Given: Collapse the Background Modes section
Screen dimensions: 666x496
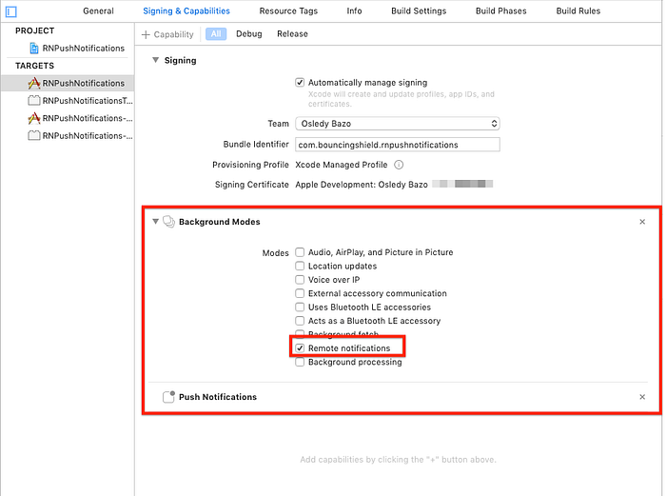Looking at the screenshot, I should [x=155, y=222].
